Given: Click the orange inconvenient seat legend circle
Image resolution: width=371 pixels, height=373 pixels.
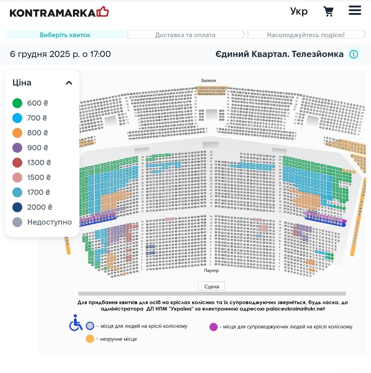Looking at the screenshot, I should [x=90, y=339].
